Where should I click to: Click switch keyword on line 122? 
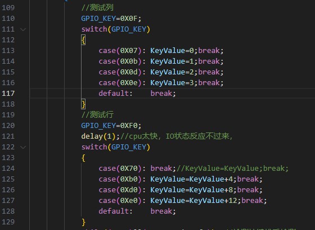94,147
